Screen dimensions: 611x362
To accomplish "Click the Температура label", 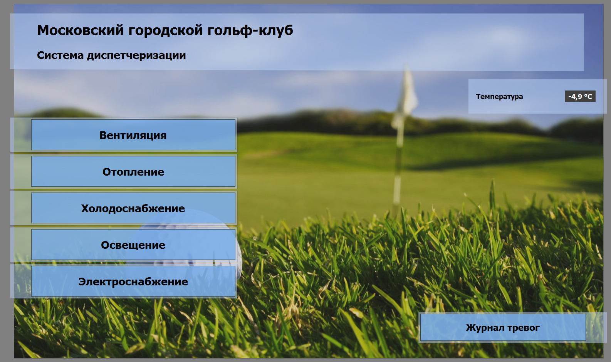I will [x=499, y=97].
